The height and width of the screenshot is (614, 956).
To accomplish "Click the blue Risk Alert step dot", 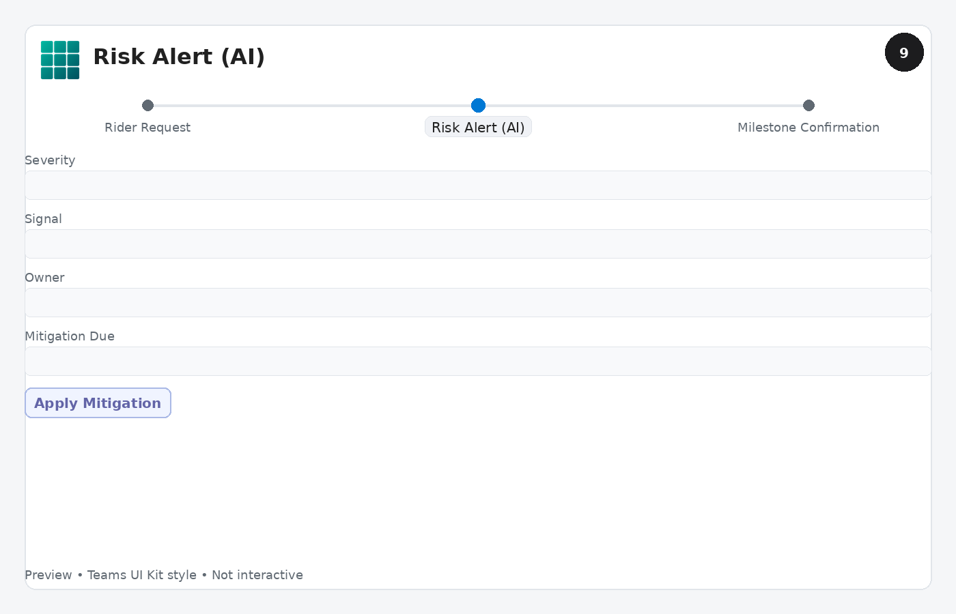I will [478, 105].
